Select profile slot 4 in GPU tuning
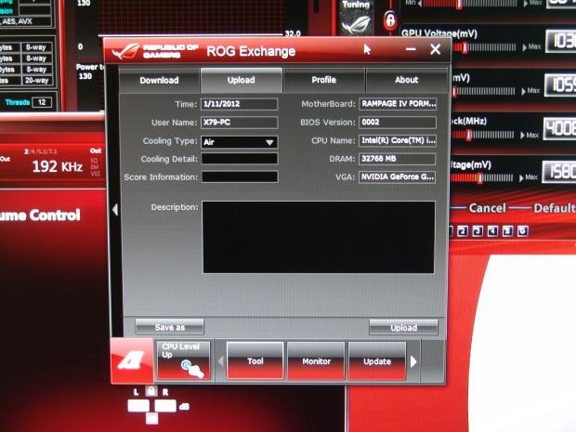Image resolution: width=576 pixels, height=432 pixels. click(x=492, y=231)
